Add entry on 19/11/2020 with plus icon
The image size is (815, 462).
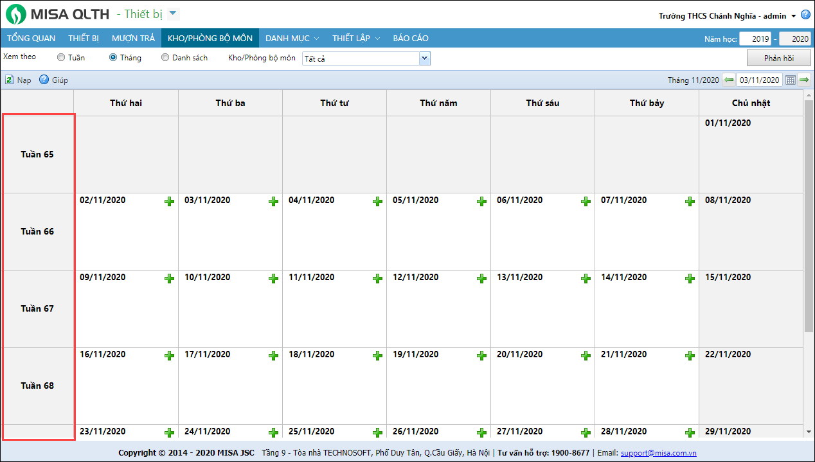pos(481,355)
